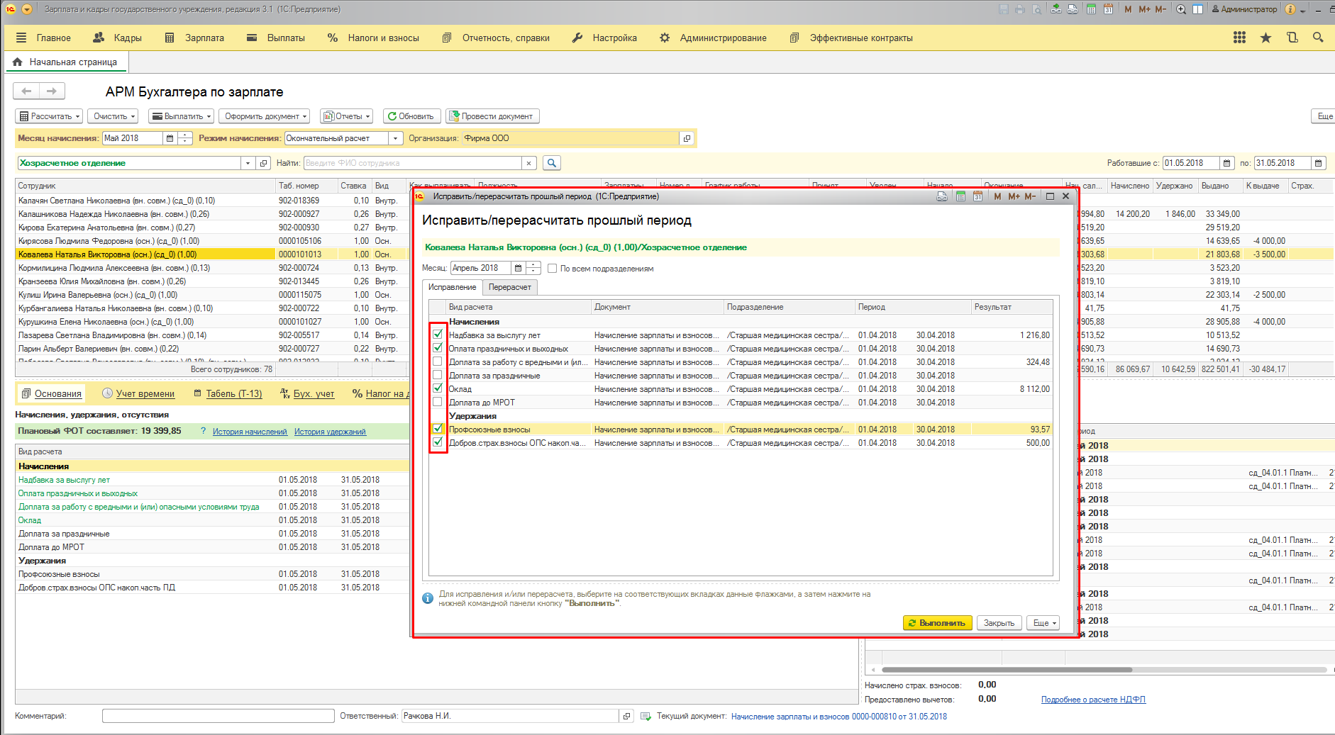Check the Доплата до МРОТ checkbox

[x=438, y=402]
